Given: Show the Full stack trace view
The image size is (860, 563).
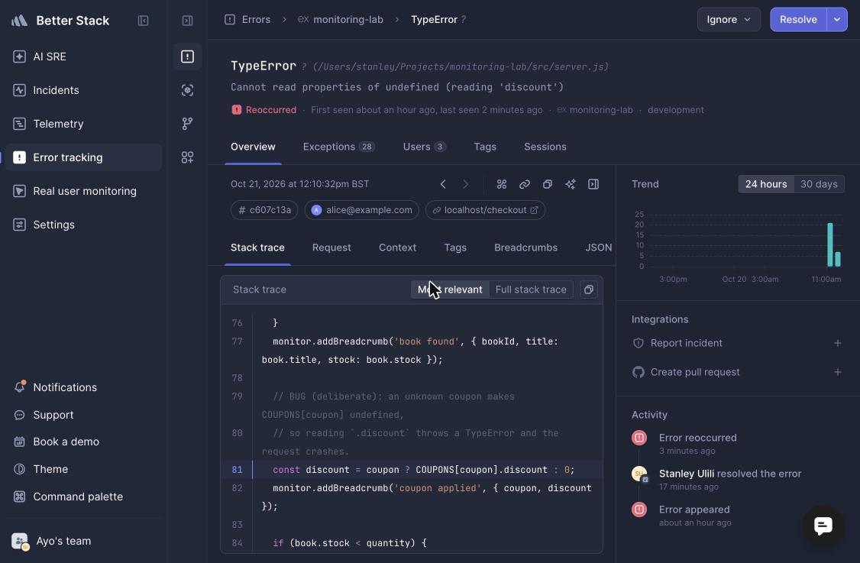Looking at the screenshot, I should [x=531, y=290].
